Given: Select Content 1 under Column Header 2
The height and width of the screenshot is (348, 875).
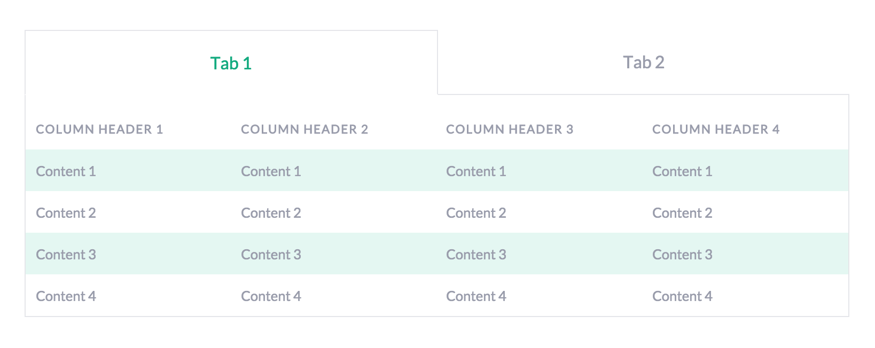Looking at the screenshot, I should point(271,171).
